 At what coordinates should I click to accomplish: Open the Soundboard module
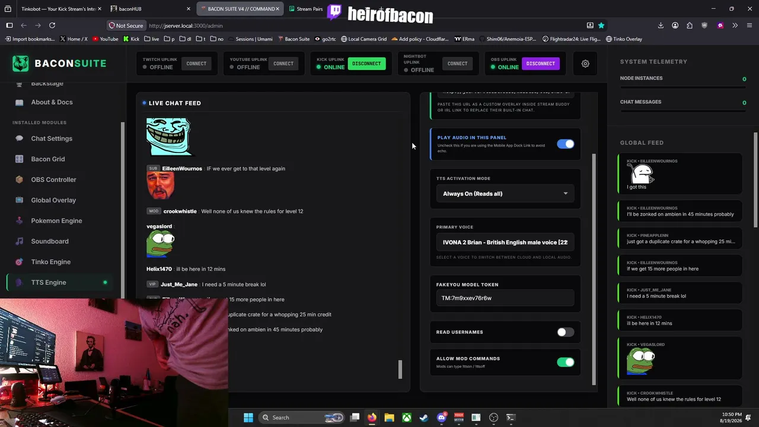(x=50, y=241)
